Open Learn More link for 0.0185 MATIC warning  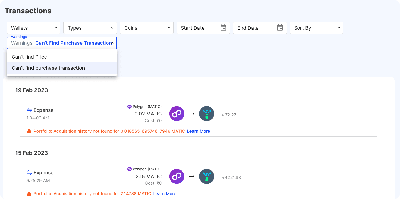coord(198,131)
